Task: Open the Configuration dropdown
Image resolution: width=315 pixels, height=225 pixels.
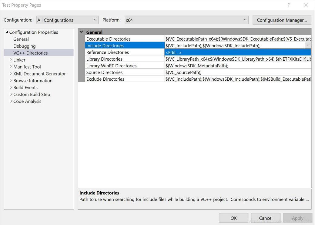Action: tap(67, 20)
